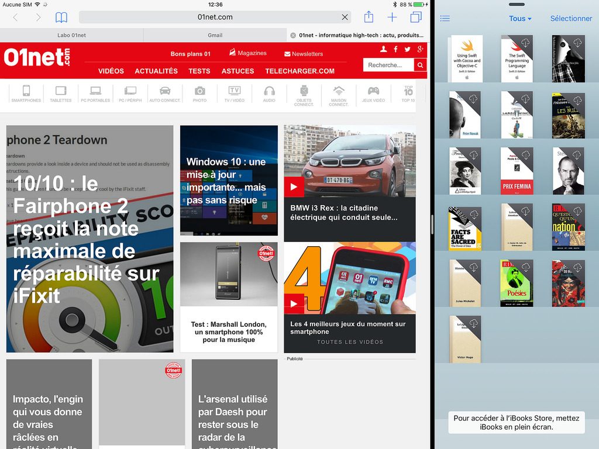Open Using Swift with Cocoa book
The width and height of the screenshot is (599, 449).
tap(466, 59)
